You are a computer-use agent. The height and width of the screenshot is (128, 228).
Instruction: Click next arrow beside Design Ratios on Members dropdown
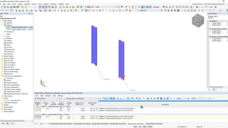point(100,98)
